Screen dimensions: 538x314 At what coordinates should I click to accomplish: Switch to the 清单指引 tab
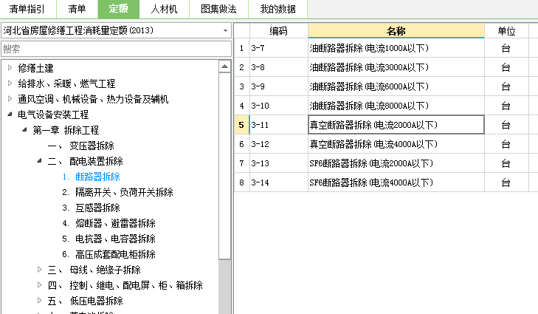[x=27, y=9]
